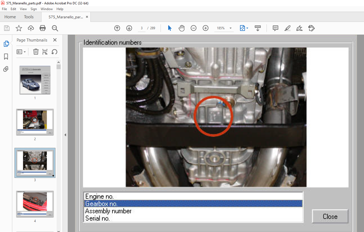Screen dimensions: 364x232
Task: Zoom out with the minus icon
Action: tap(194, 28)
